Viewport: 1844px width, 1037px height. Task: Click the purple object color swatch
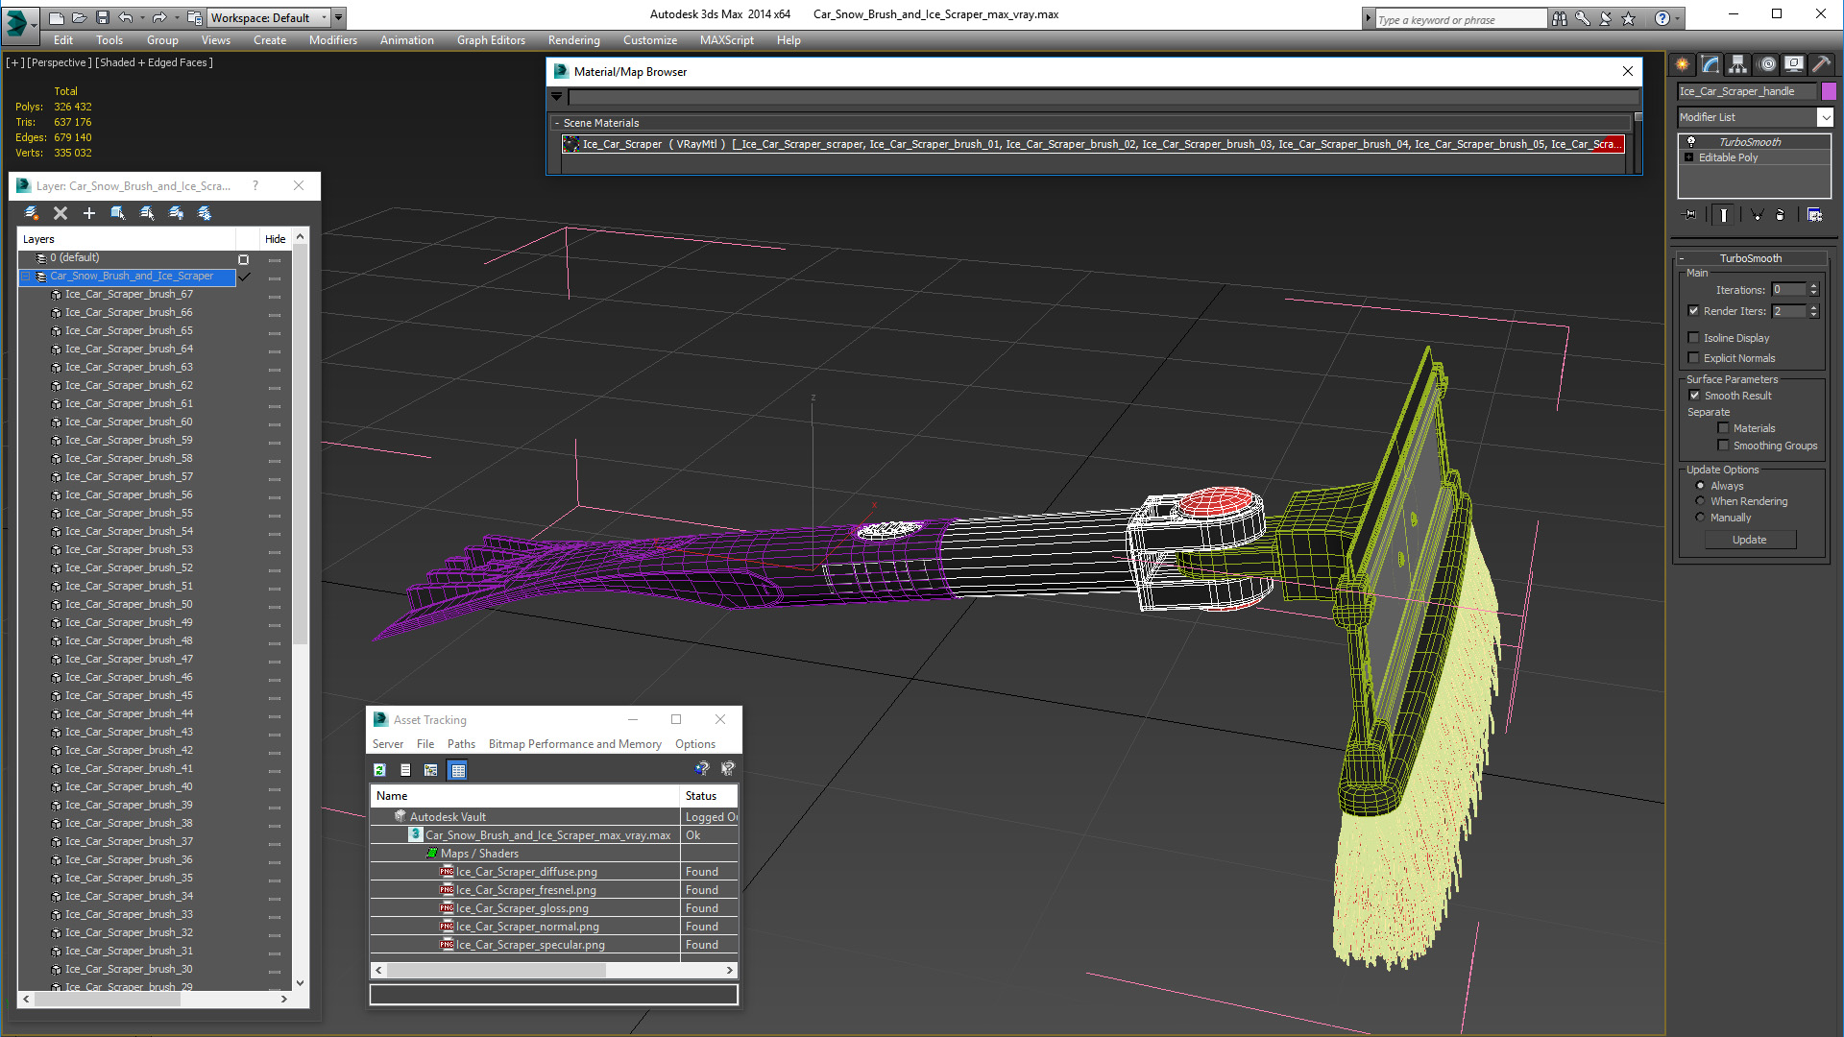(x=1829, y=91)
